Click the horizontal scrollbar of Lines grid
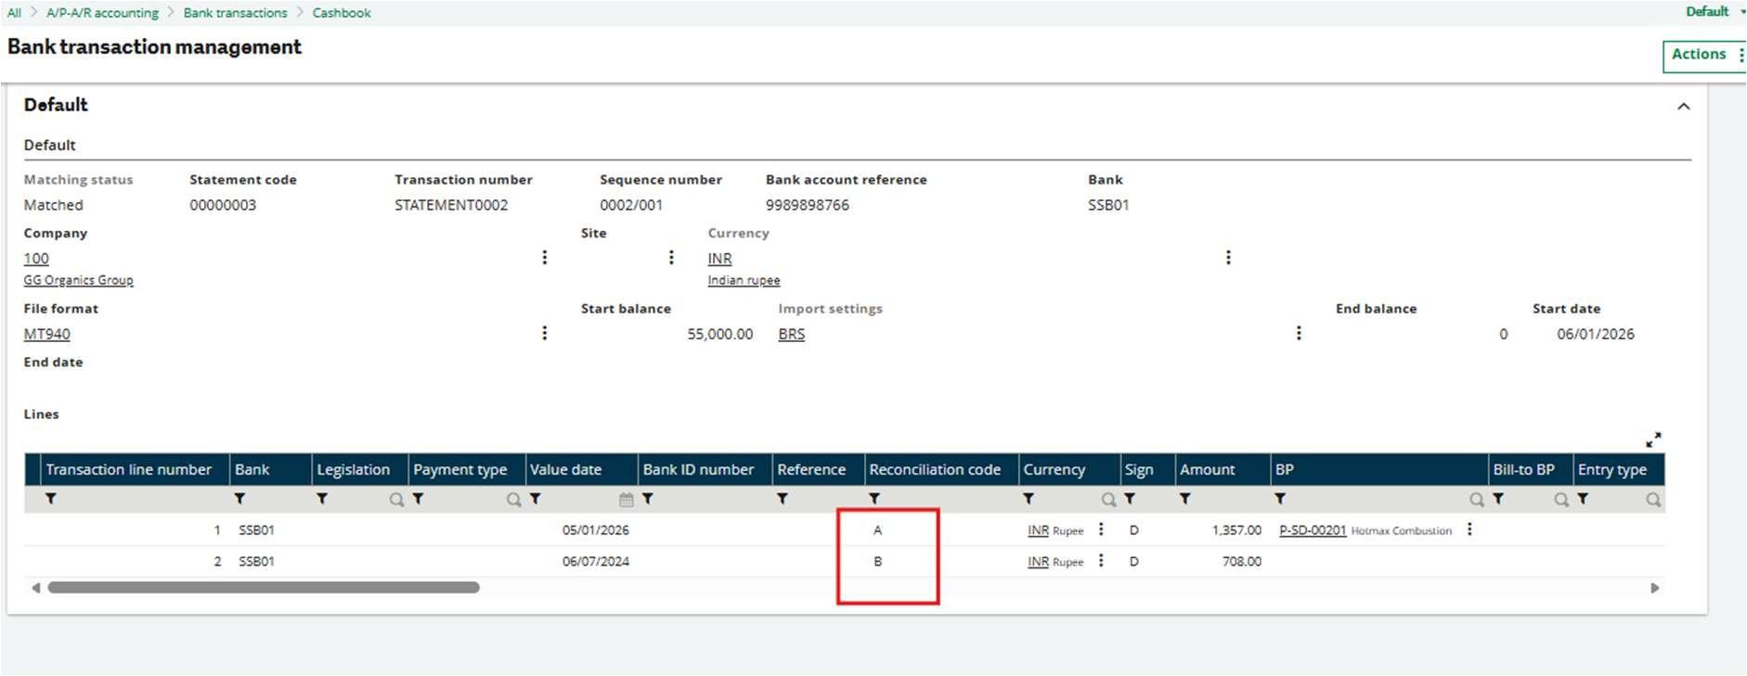 tap(264, 588)
